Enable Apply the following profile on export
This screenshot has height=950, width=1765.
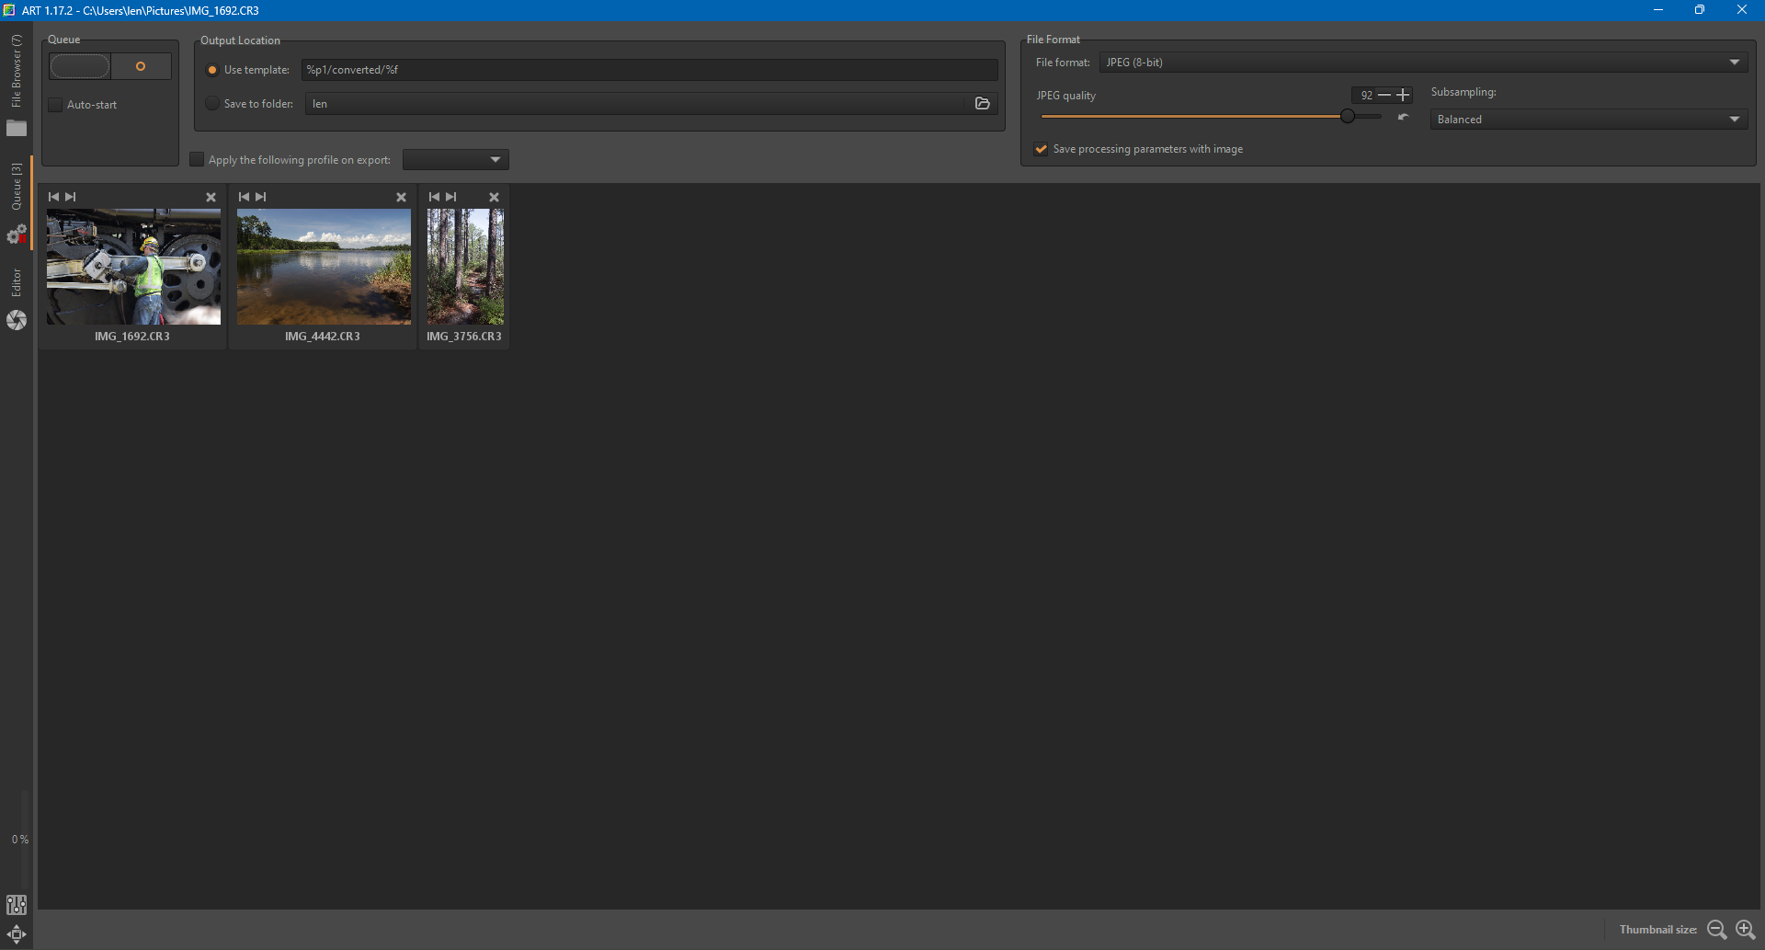197,160
